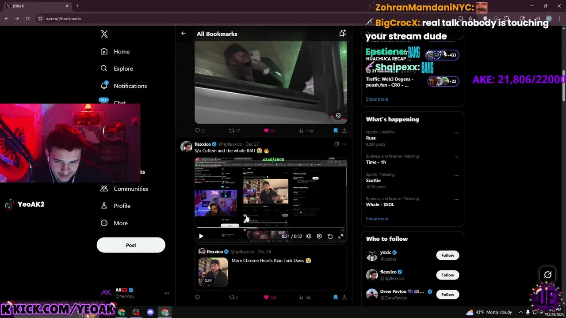This screenshot has width=566, height=318.
Task: Open the Home icon in the sidebar
Action: 104,51
